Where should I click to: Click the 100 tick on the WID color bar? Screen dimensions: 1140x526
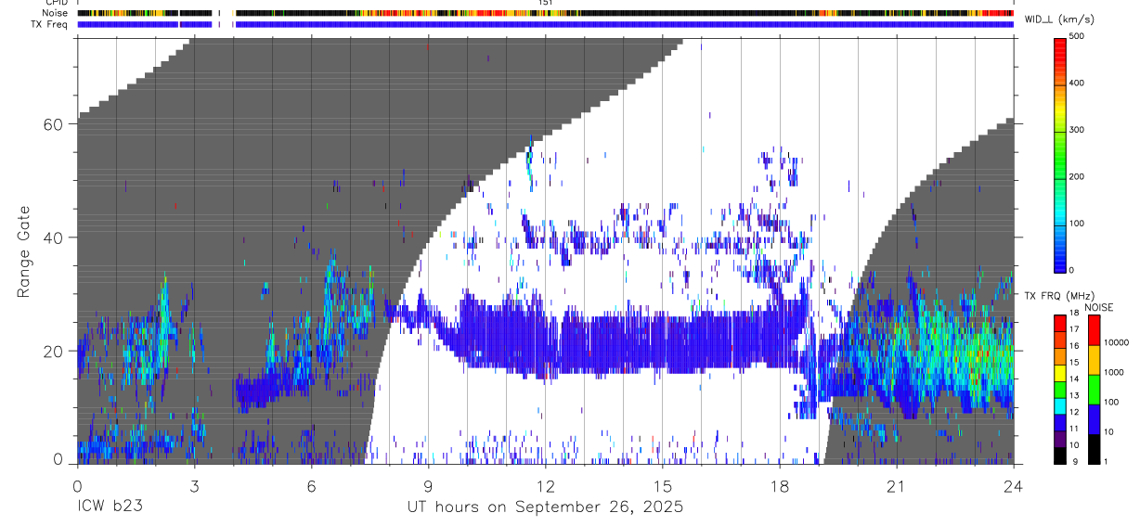coord(1077,224)
